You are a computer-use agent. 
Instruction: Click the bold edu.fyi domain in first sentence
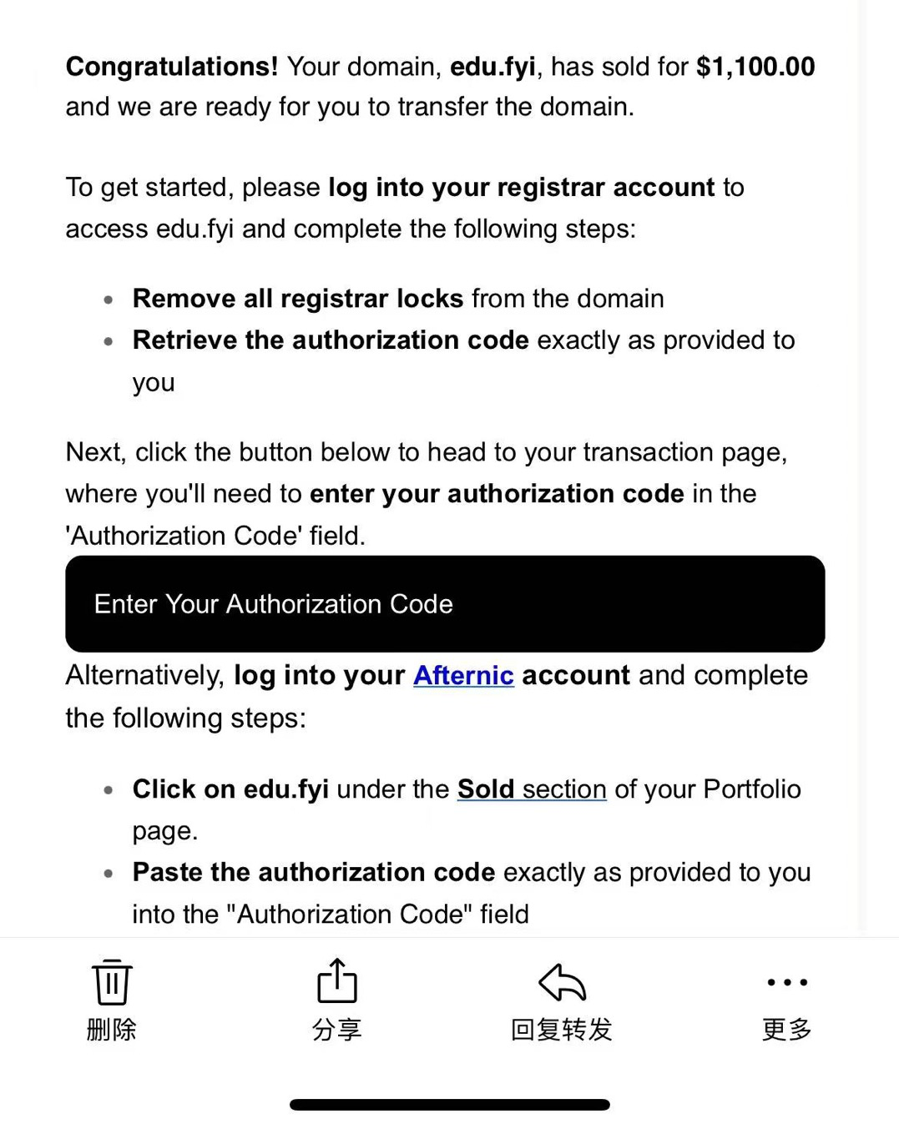click(x=492, y=67)
